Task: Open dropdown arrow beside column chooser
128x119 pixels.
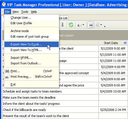Action: pos(101,25)
